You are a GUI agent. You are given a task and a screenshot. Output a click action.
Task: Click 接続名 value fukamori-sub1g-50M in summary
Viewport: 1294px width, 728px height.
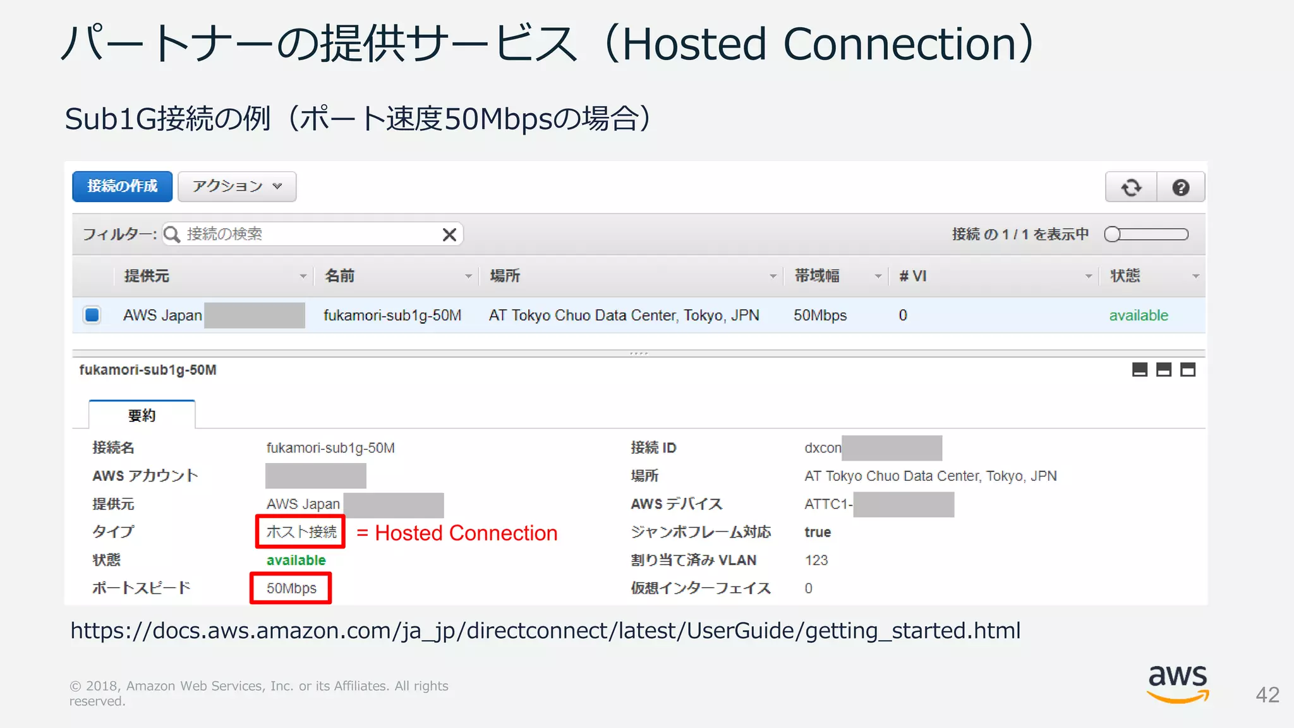(330, 448)
